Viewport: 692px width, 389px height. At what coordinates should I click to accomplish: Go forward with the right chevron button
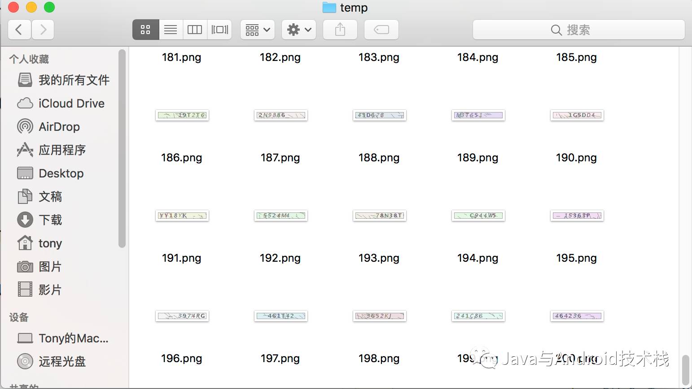[43, 30]
